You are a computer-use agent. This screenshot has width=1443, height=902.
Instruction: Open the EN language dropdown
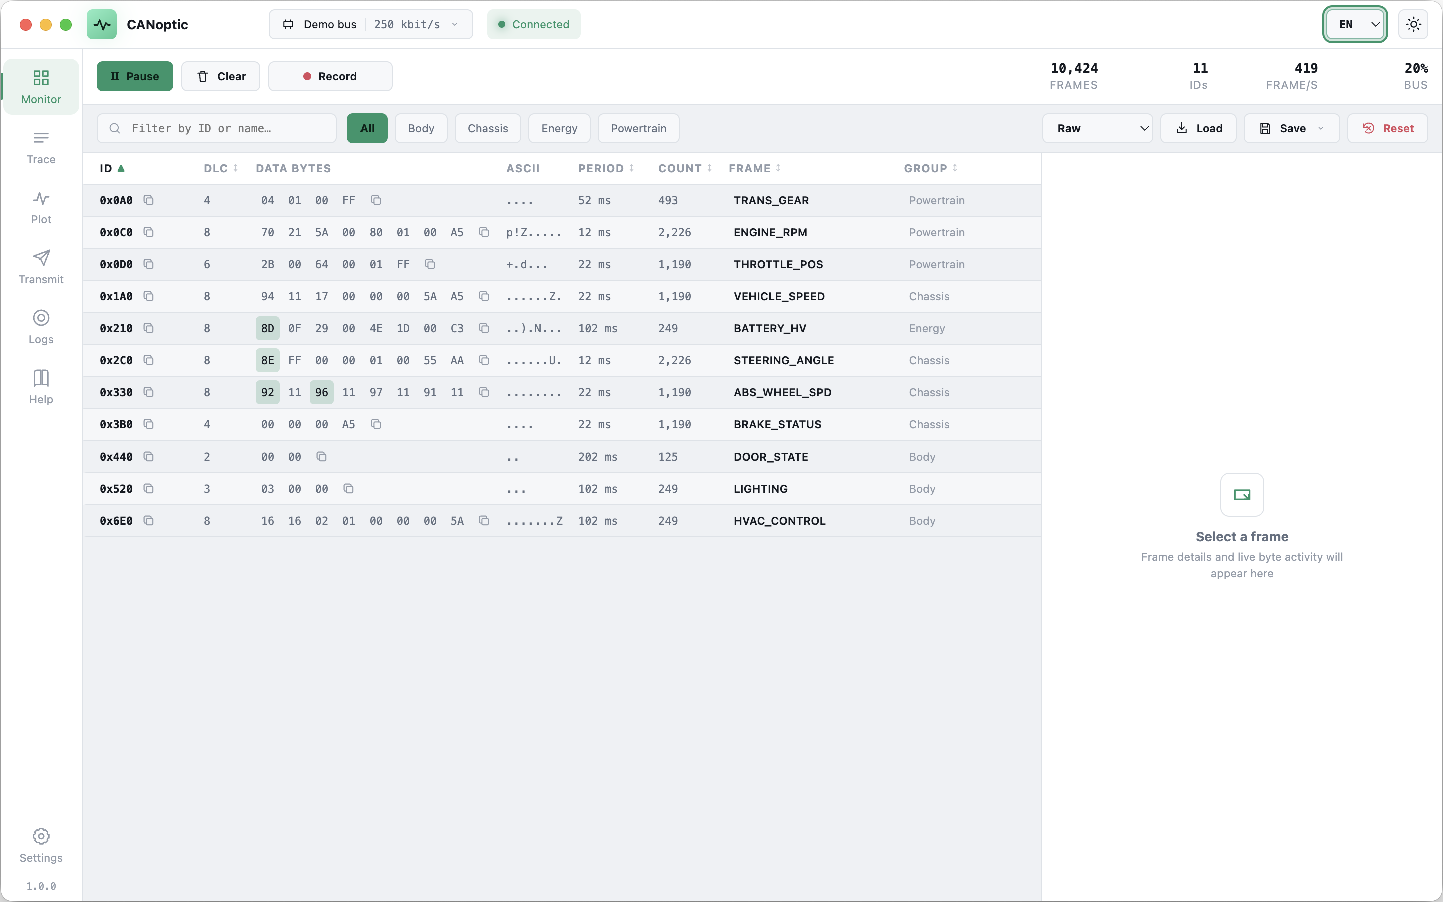[x=1355, y=25]
